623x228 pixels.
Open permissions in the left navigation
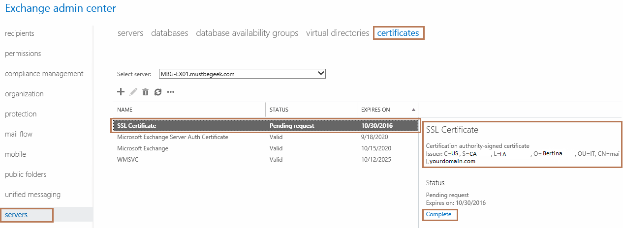(23, 54)
